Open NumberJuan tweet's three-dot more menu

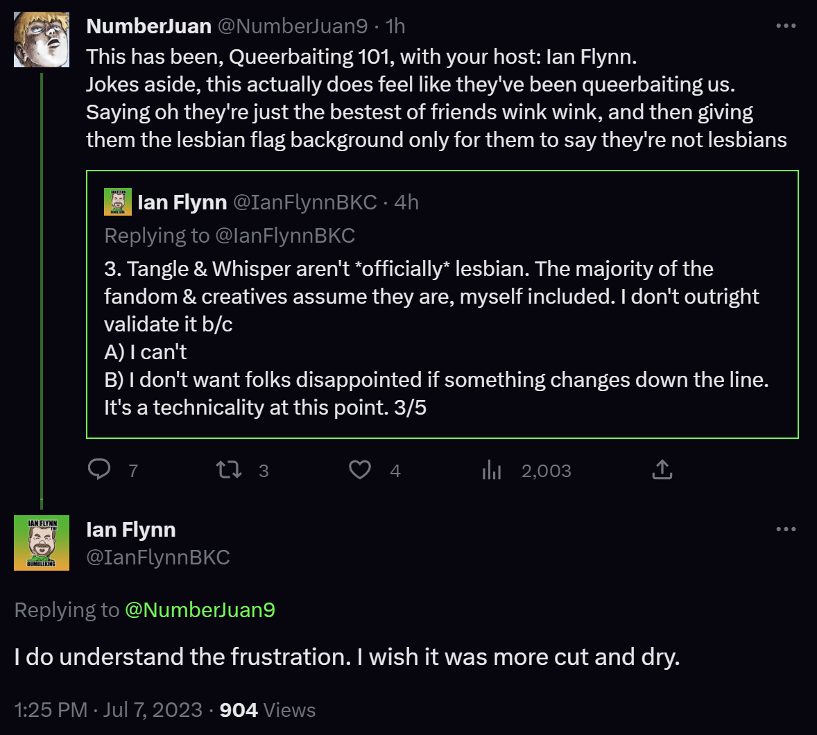pos(786,26)
